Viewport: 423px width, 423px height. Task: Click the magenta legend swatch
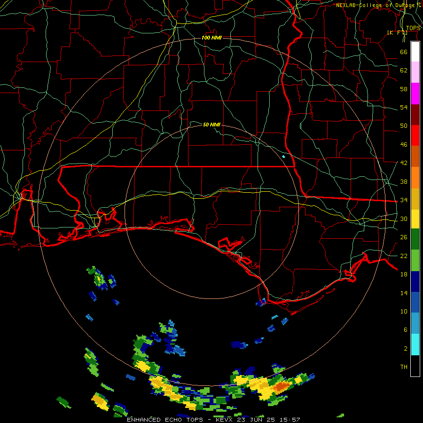415,94
